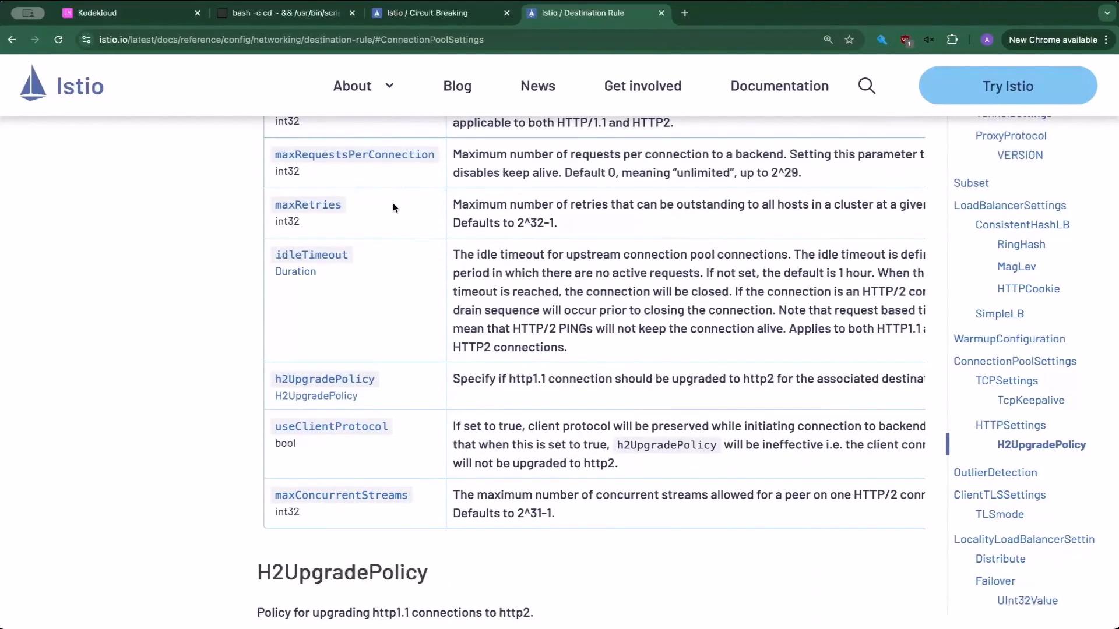Open the Chrome three-dot menu
This screenshot has height=629, width=1119.
pos(1106,40)
